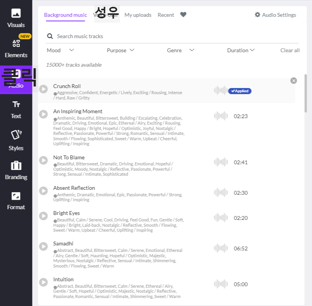Screen dimensions: 312x306
Task: Play An Inspiring Moment track
Action: (x=44, y=114)
